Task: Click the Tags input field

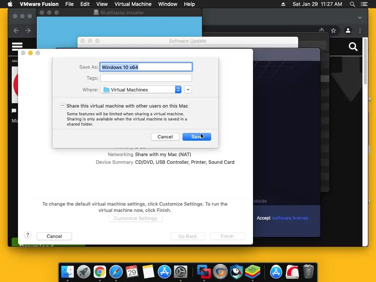Action: pos(146,78)
